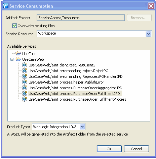Click WebLogic Integration 10.2 combo field
The image size is (156, 159).
pyautogui.click(x=58, y=127)
